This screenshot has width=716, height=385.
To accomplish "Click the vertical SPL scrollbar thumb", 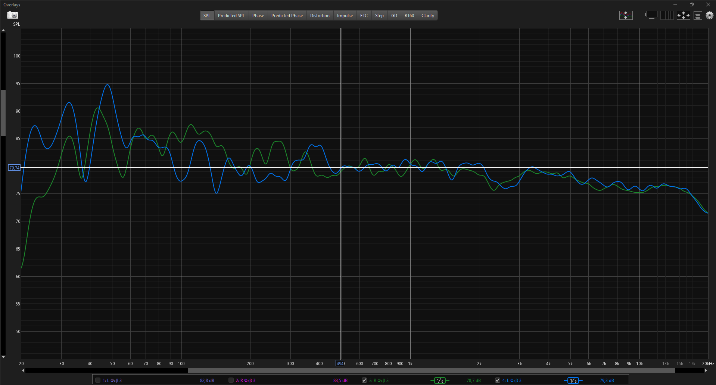I will (3, 113).
